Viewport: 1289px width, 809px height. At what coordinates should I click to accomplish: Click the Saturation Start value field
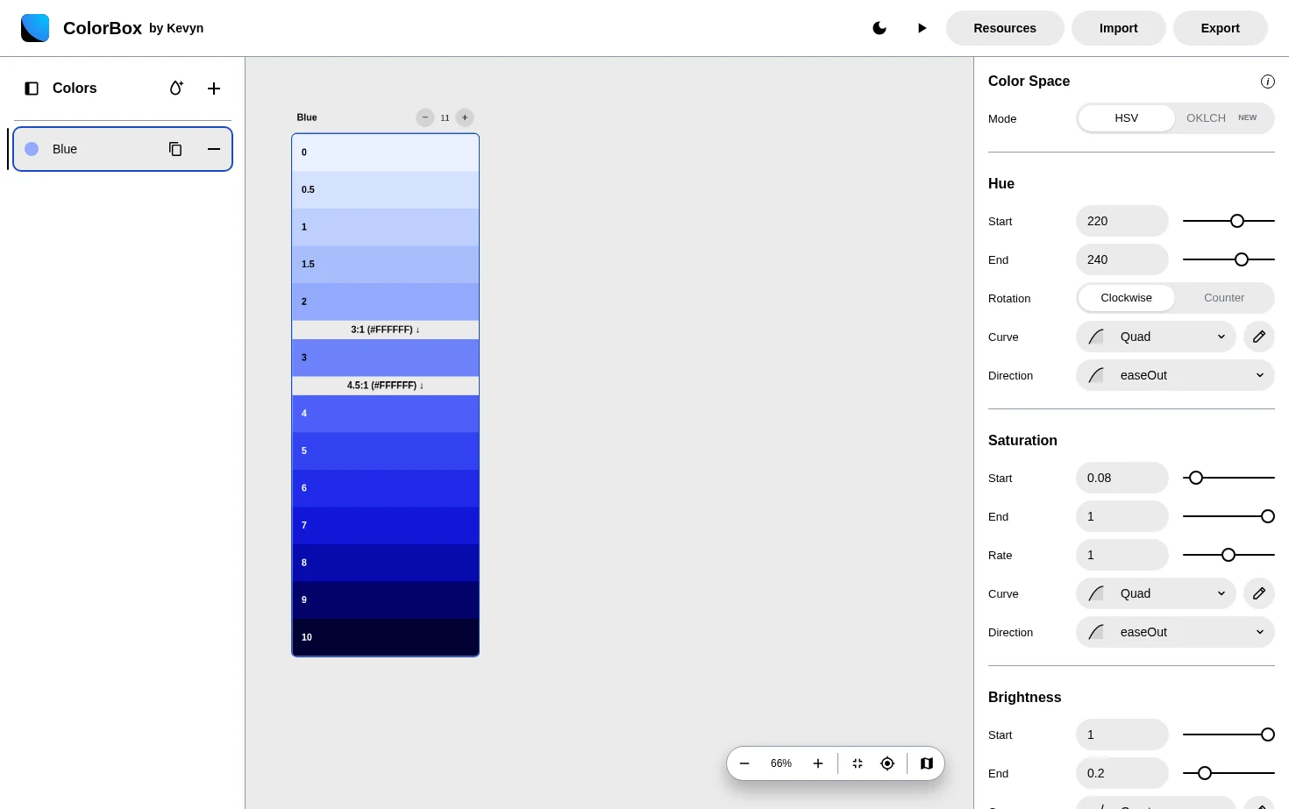[x=1122, y=478]
